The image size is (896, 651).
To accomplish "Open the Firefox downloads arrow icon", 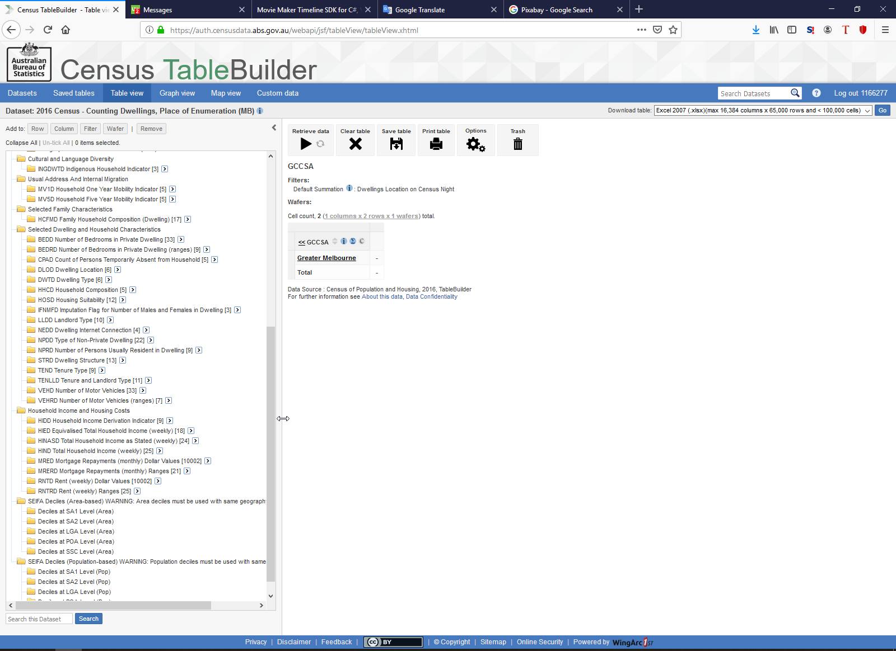I will tap(756, 30).
